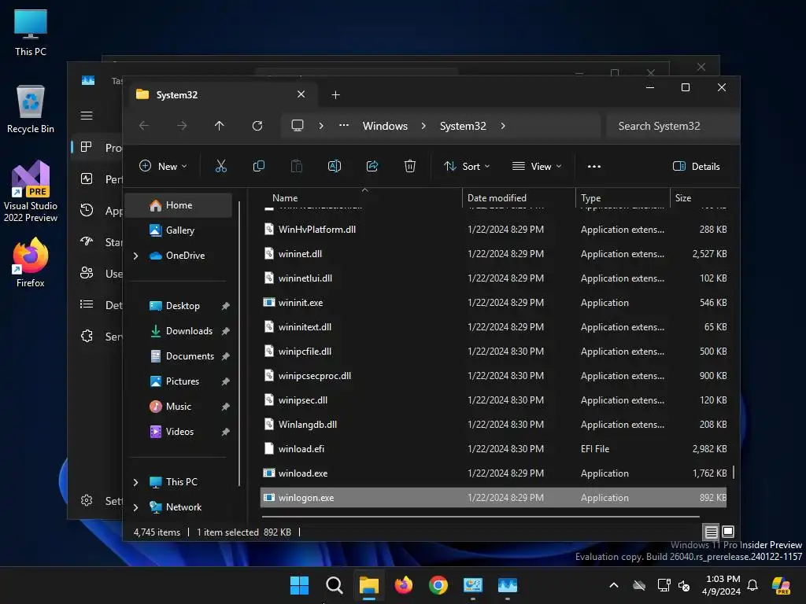The image size is (806, 604).
Task: Open Task Manager Details page icon
Action: (87, 304)
